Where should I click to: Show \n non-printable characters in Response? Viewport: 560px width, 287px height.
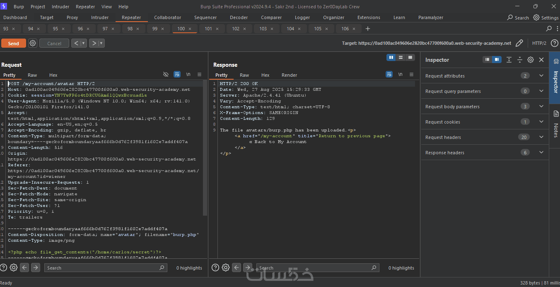pos(401,74)
